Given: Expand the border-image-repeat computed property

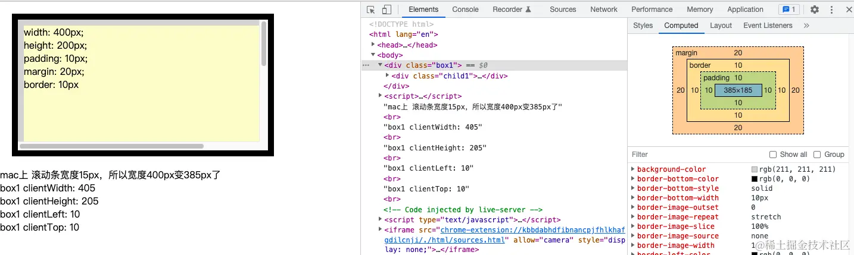Looking at the screenshot, I should (632, 217).
